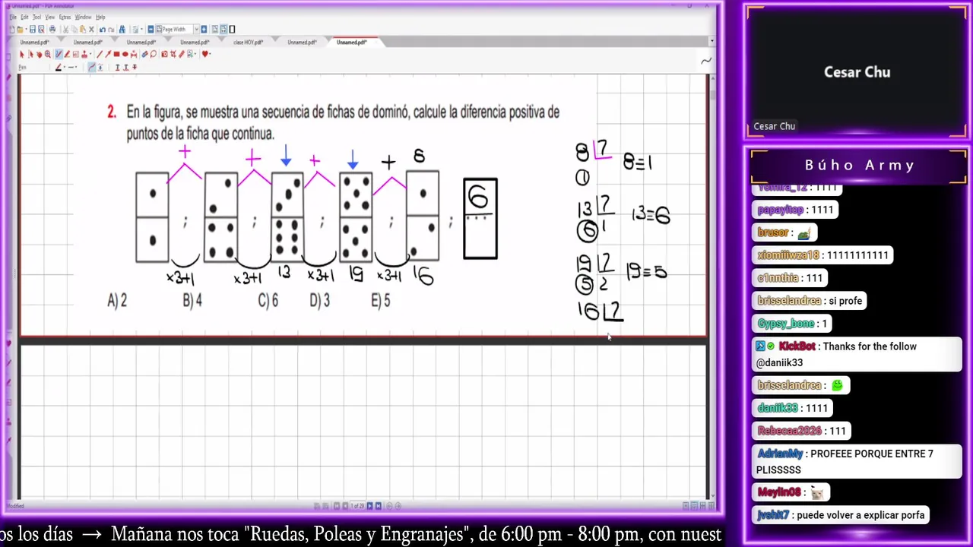Open the Window menu
The width and height of the screenshot is (973, 547).
coord(83,17)
